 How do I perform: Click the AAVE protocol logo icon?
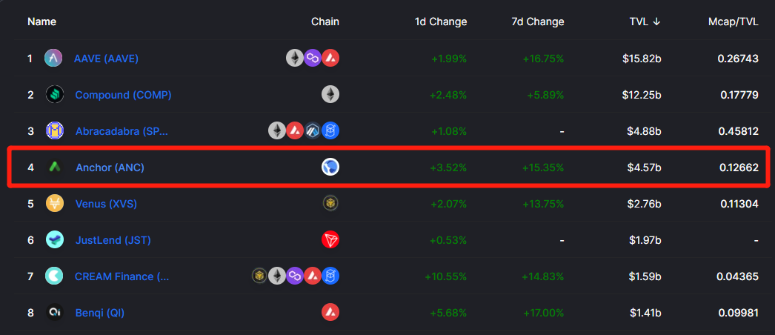(x=53, y=59)
